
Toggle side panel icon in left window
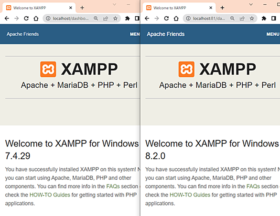137,18
